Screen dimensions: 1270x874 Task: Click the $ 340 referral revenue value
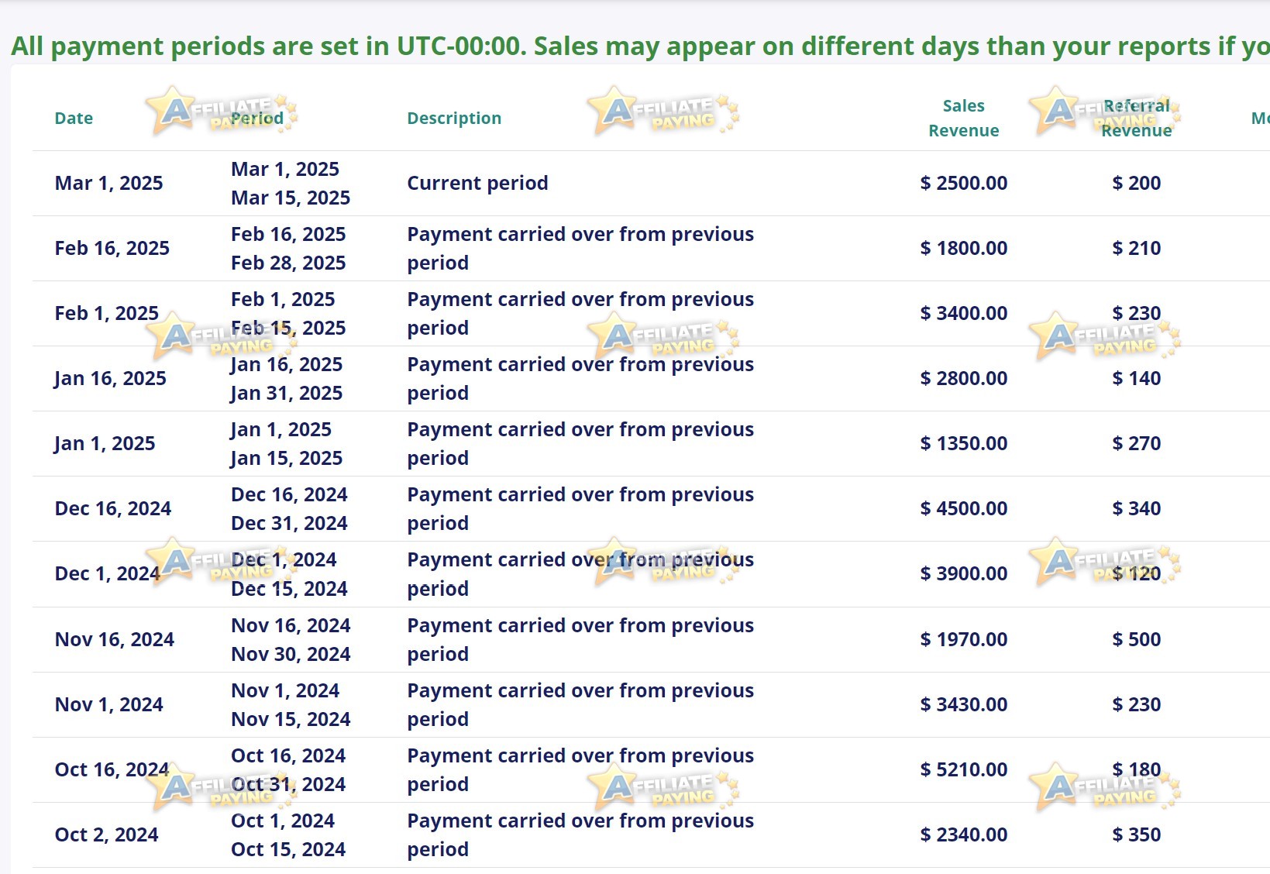[1137, 509]
